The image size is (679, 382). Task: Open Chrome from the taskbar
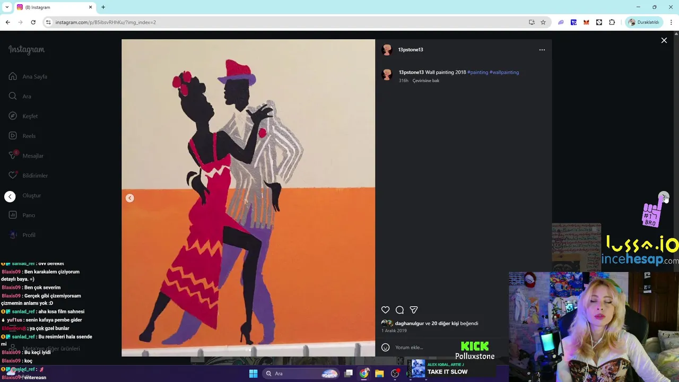[x=364, y=374]
